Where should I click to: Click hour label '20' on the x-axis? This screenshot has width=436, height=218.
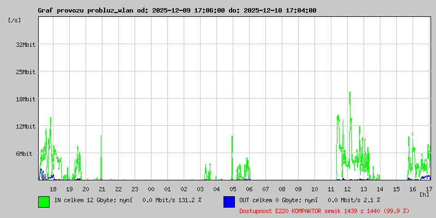(86, 189)
